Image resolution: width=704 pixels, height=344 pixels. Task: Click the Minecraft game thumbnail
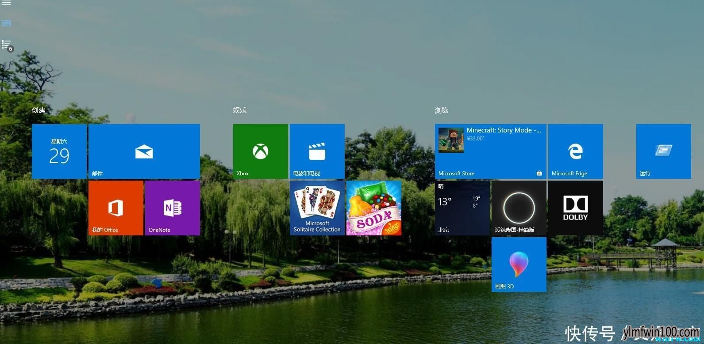pyautogui.click(x=451, y=140)
